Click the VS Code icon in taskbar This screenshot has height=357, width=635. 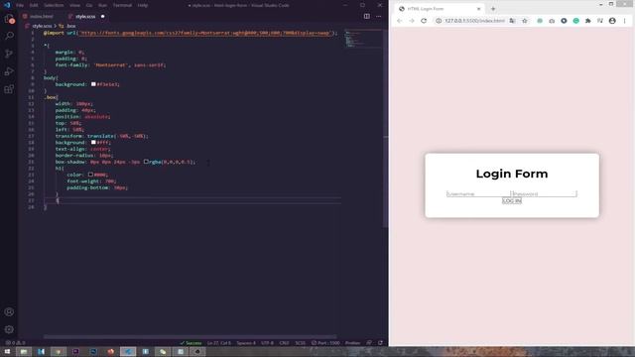pos(128,351)
